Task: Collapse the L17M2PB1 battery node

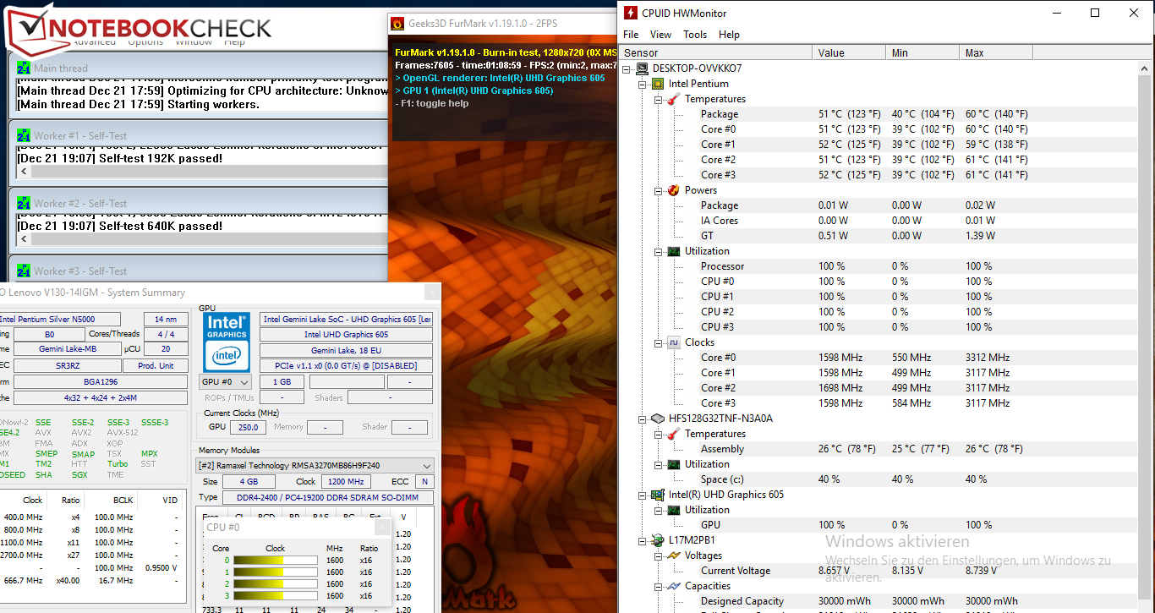Action: pos(643,540)
